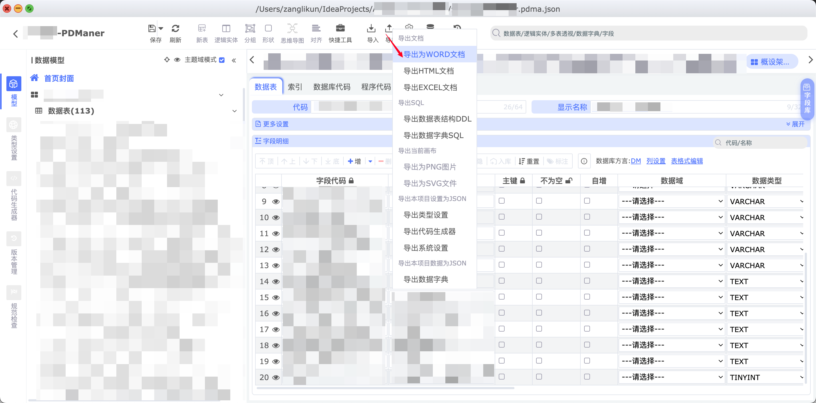The width and height of the screenshot is (816, 403).
Task: Check the 主键 checkbox in row 9
Action: click(501, 201)
